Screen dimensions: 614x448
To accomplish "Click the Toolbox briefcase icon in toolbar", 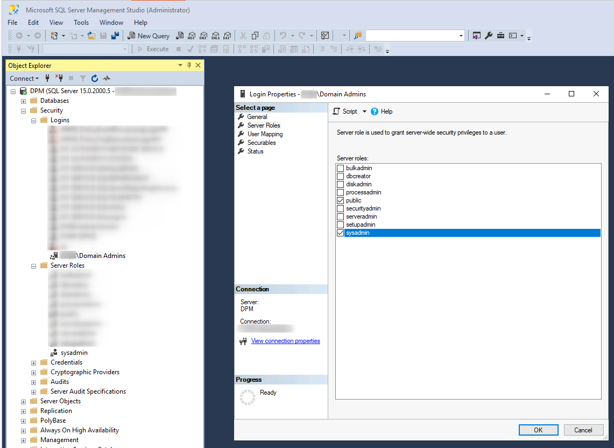I will point(500,36).
